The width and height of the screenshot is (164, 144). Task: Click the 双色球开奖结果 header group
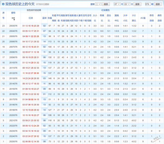tap(34, 10)
